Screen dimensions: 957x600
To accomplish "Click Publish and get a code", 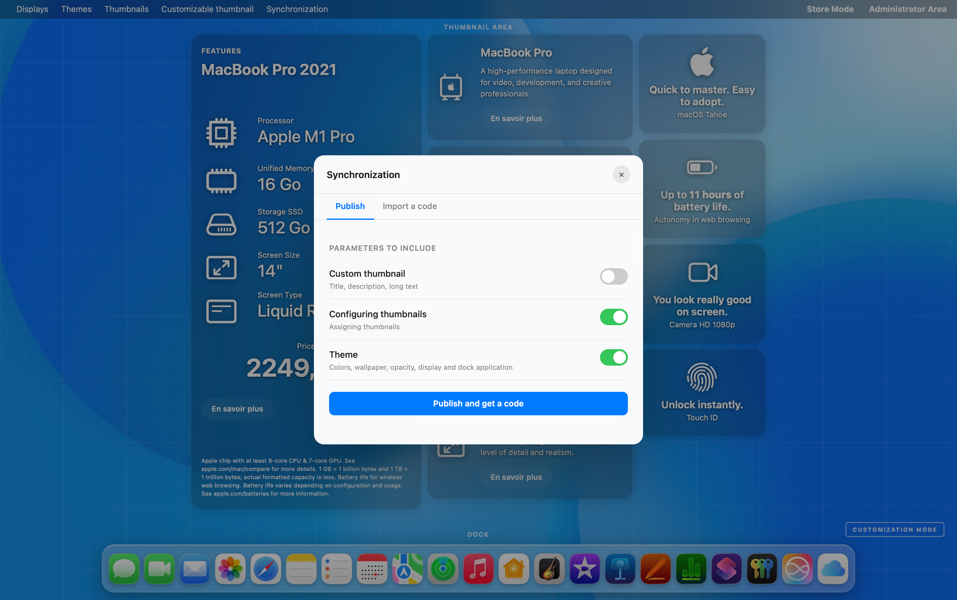I will tap(478, 404).
